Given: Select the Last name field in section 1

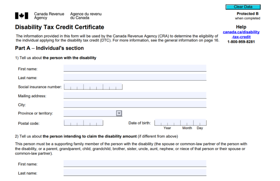Looking at the screenshot, I should (135, 77).
